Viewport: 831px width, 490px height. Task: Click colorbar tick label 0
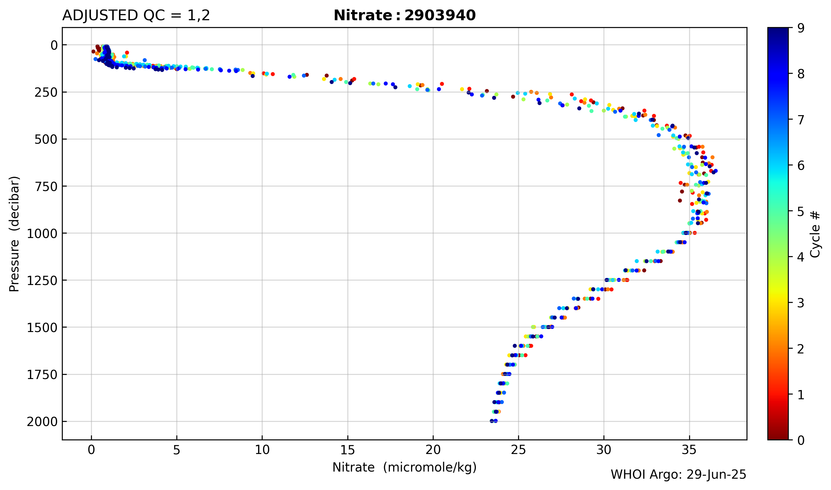point(801,440)
